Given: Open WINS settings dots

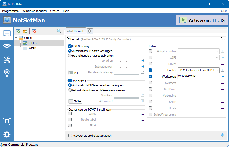Looking at the screenshot, I should (x=142, y=114).
